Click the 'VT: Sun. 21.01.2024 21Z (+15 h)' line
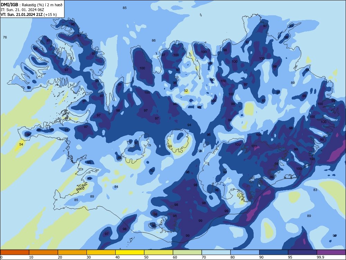This screenshot has height=260, width=346. point(29,15)
